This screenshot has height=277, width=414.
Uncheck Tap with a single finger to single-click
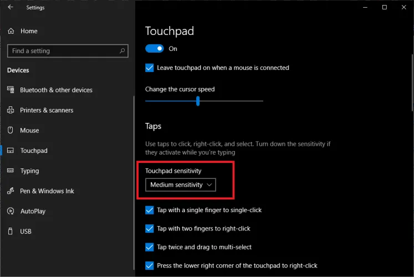(x=150, y=210)
